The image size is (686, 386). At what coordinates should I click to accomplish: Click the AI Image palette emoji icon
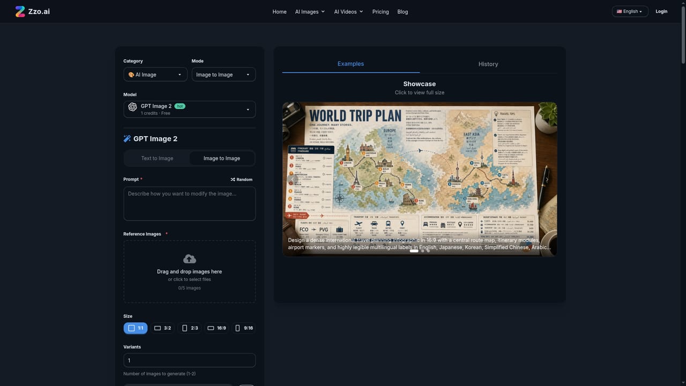[x=131, y=75]
